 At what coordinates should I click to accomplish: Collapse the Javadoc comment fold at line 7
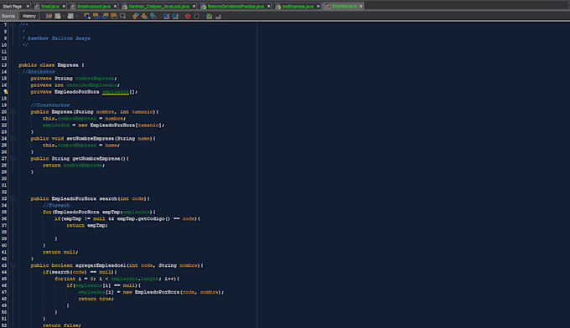coord(13,24)
